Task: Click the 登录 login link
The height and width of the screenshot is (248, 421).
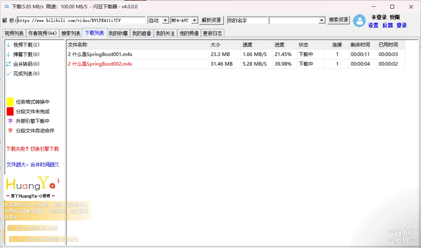Action: point(401,26)
